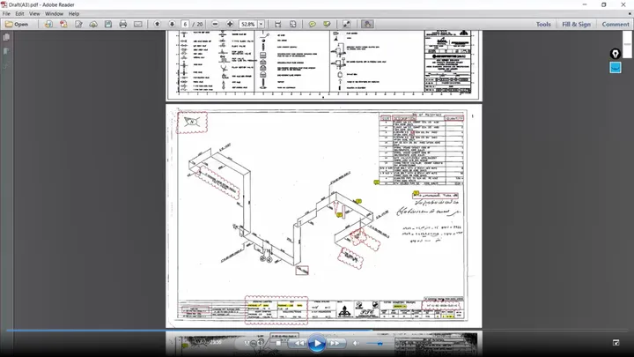This screenshot has width=634, height=357.
Task: Stop playback with the square stop button
Action: pyautogui.click(x=278, y=343)
